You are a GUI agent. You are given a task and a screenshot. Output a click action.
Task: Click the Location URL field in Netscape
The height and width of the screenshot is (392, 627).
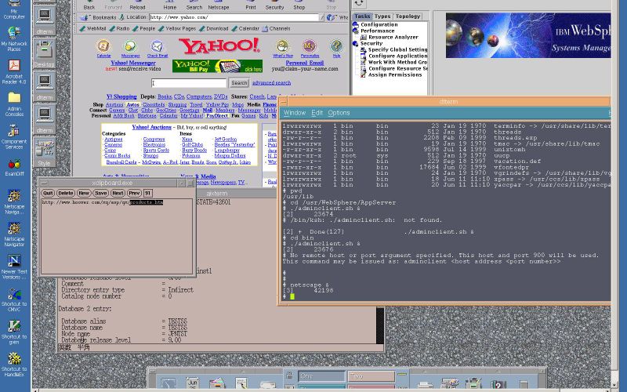234,17
